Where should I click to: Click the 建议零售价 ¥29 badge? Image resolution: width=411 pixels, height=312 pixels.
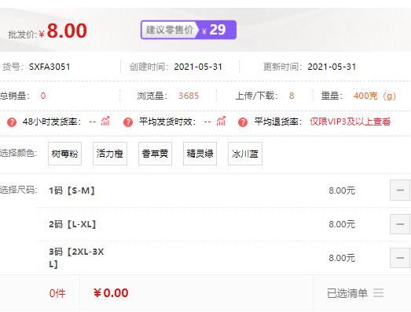click(189, 30)
